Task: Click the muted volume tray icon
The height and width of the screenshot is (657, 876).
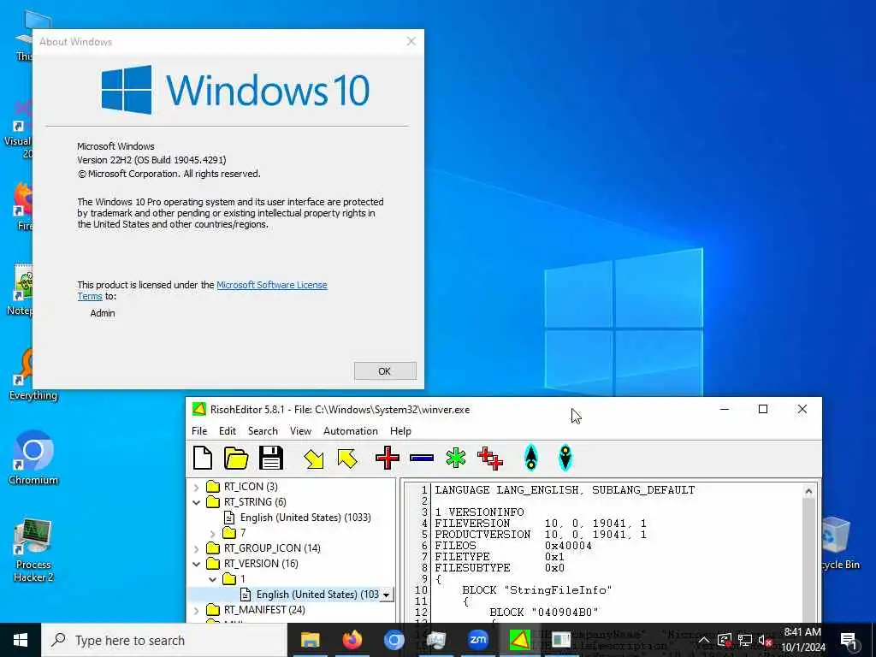Action: tap(766, 641)
